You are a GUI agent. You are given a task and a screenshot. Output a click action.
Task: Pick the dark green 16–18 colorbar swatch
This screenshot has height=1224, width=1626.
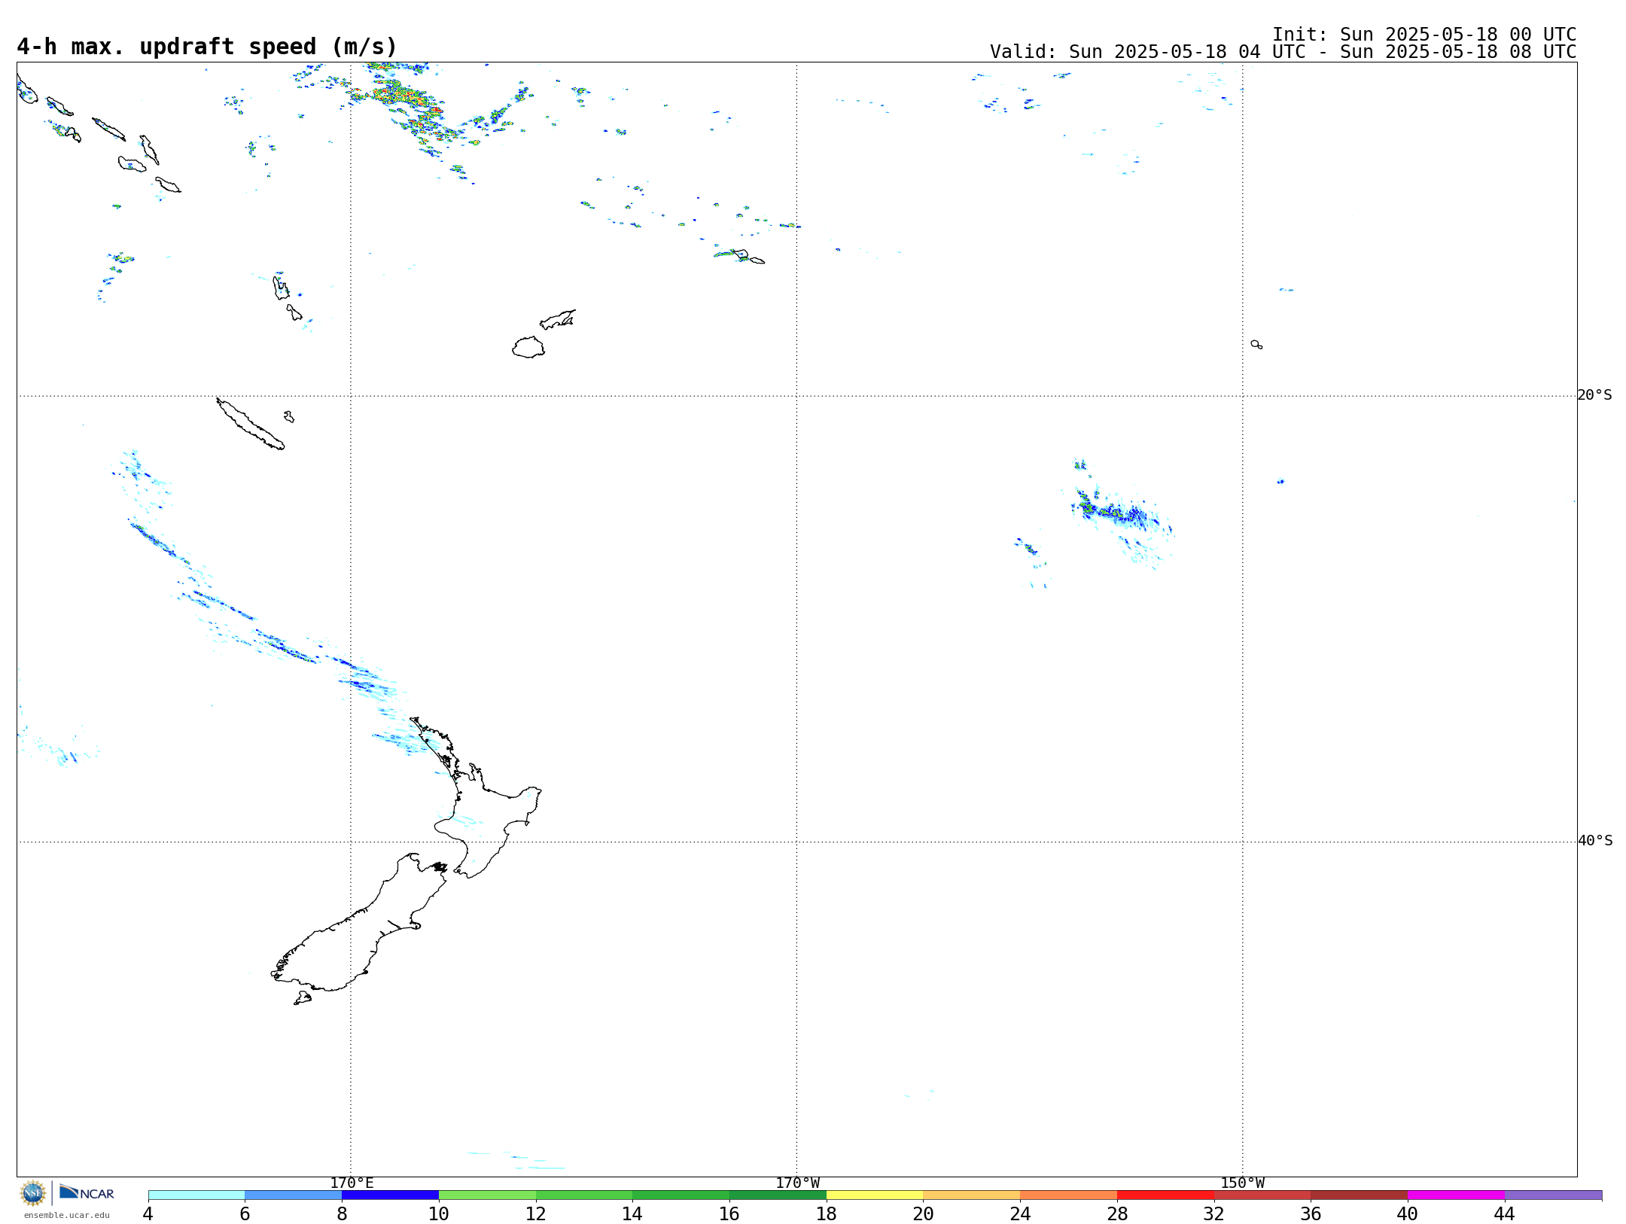point(778,1195)
